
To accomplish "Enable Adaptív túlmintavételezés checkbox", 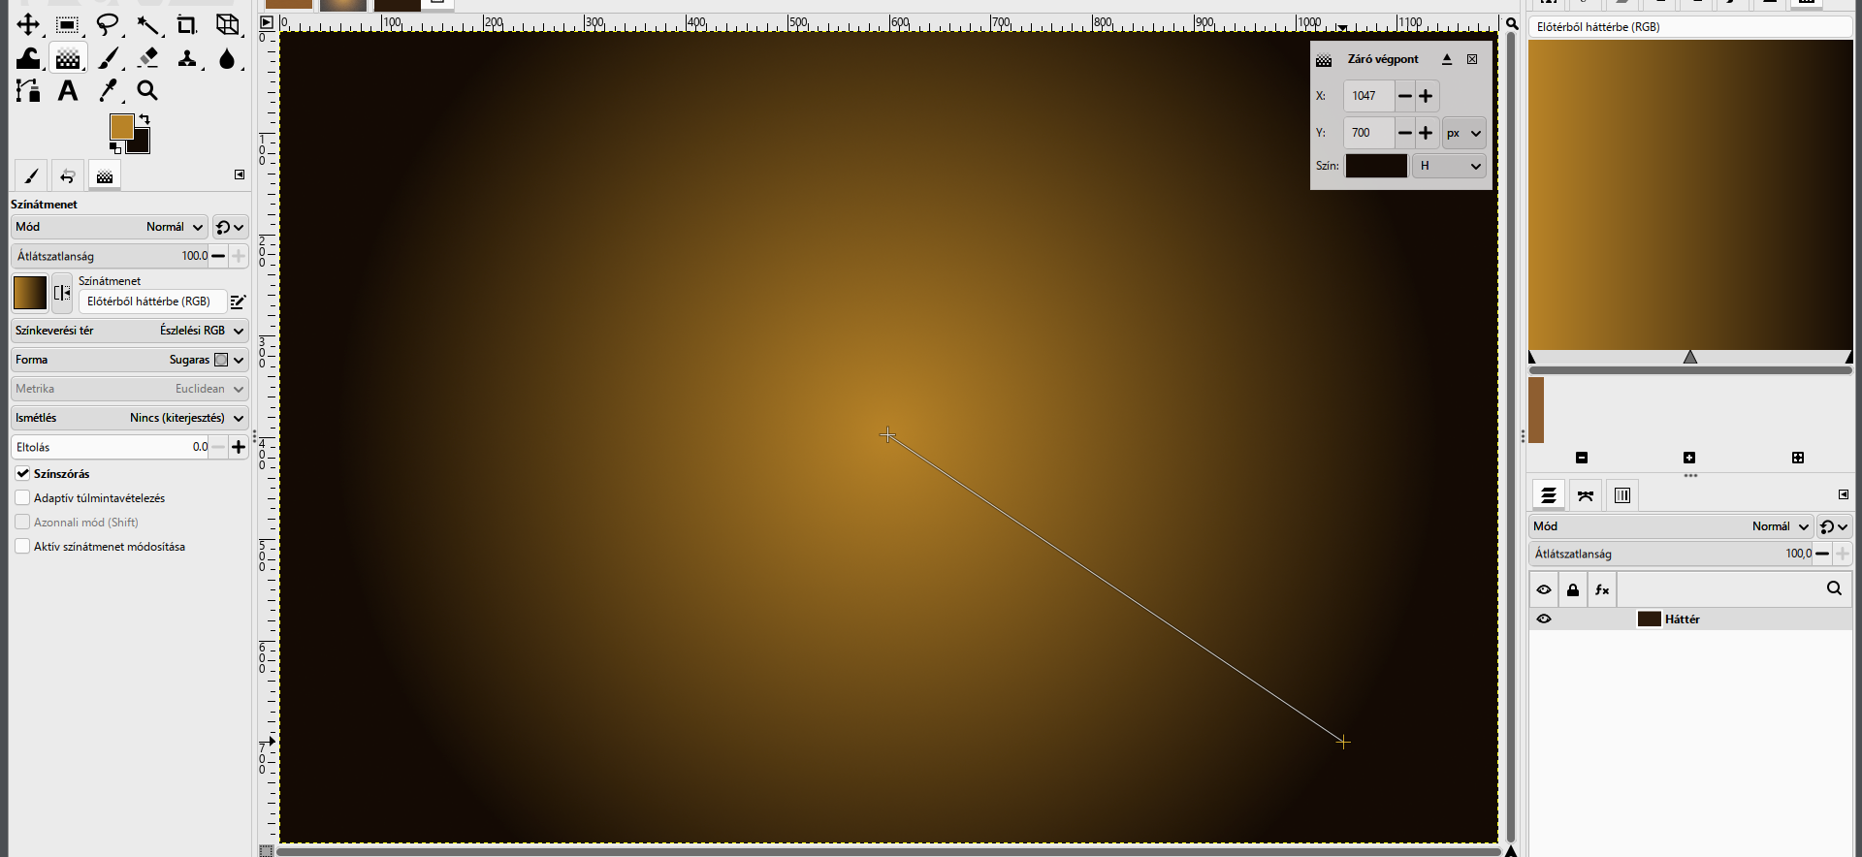I will point(22,497).
